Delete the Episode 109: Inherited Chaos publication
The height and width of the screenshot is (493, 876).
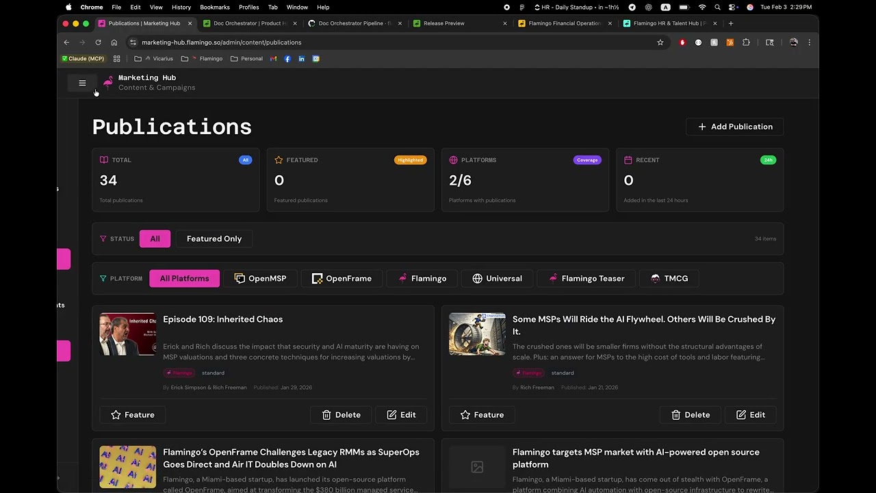(x=341, y=415)
